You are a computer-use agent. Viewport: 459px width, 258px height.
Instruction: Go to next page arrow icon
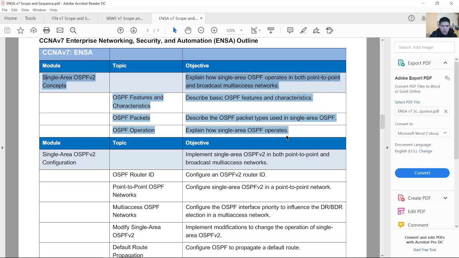coord(134,30)
